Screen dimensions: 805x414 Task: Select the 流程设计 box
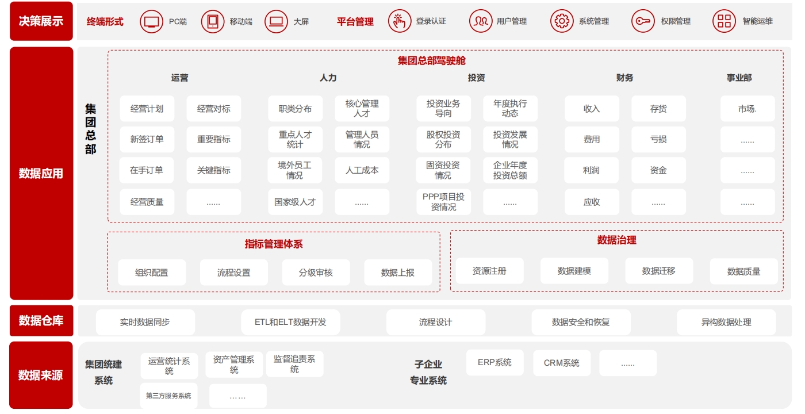point(436,322)
